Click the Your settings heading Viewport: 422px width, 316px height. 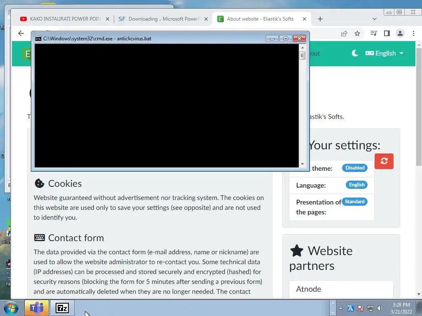(x=345, y=145)
